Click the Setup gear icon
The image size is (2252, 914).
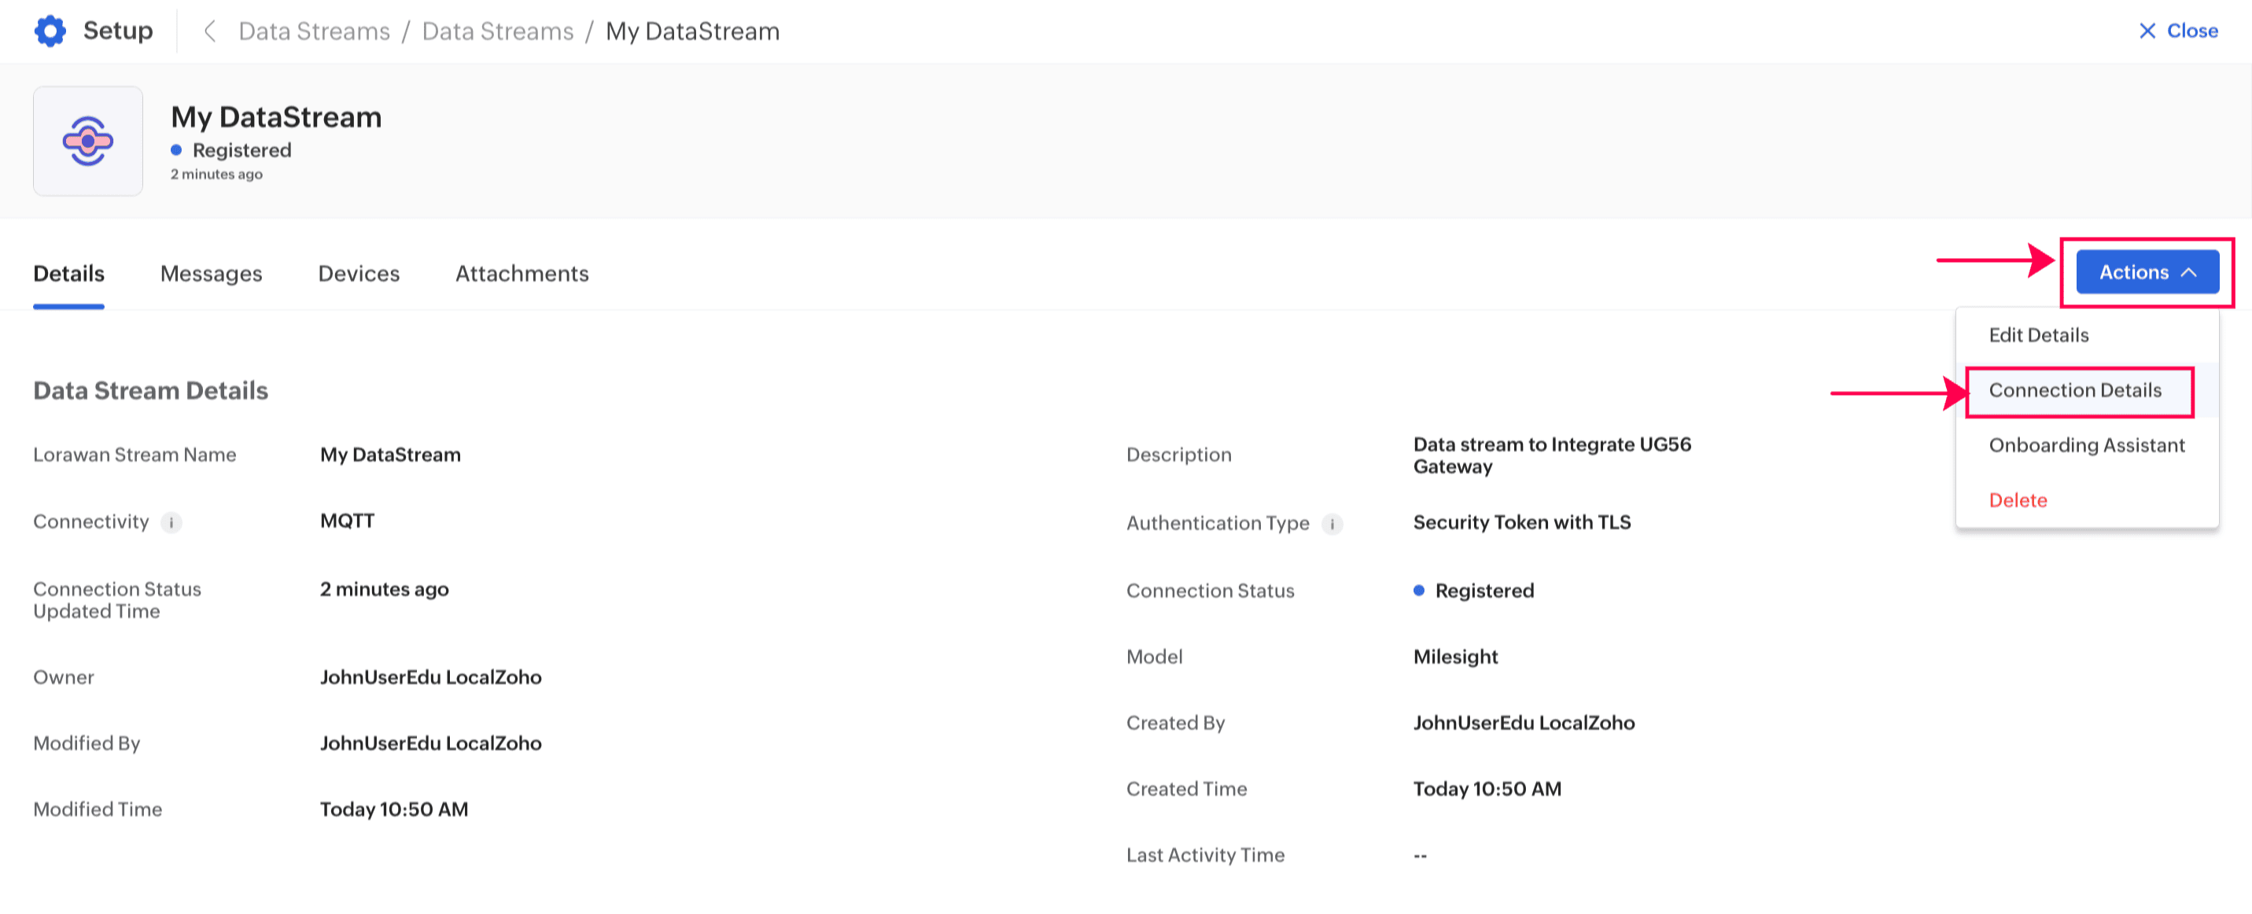[x=50, y=31]
